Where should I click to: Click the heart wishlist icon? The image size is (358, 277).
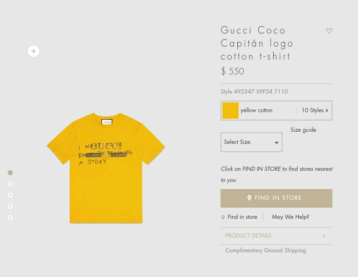pyautogui.click(x=329, y=31)
